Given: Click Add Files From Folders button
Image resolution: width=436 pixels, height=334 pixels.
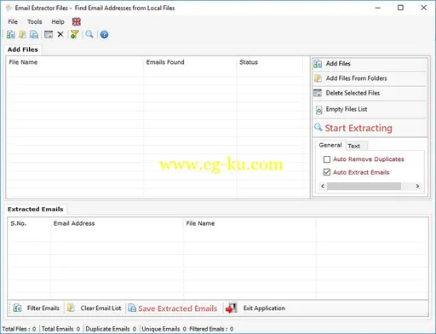Looking at the screenshot, I should pos(370,78).
